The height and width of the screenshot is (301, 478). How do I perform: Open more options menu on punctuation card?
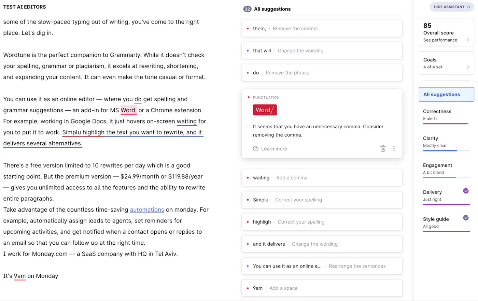click(x=394, y=148)
